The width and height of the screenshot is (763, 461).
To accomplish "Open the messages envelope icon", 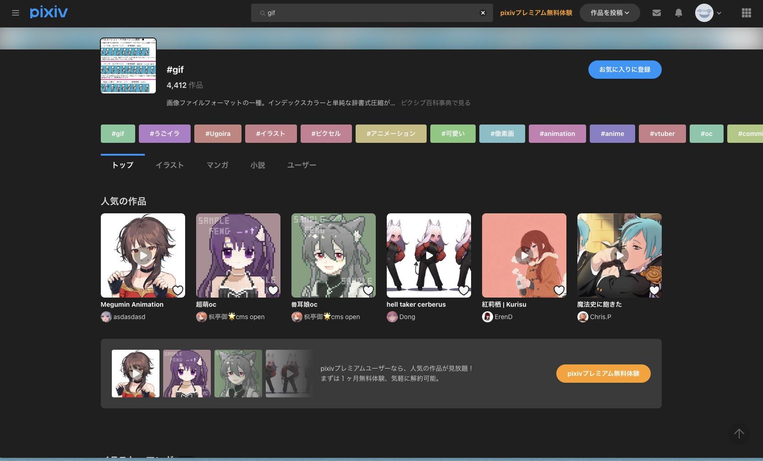I will tap(657, 13).
